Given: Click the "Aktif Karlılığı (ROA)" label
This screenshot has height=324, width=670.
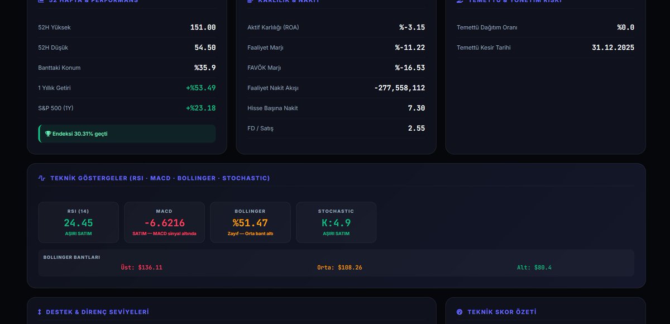Looking at the screenshot, I should coord(273,27).
